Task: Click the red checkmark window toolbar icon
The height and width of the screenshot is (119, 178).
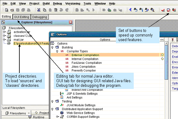Action: (168, 10)
